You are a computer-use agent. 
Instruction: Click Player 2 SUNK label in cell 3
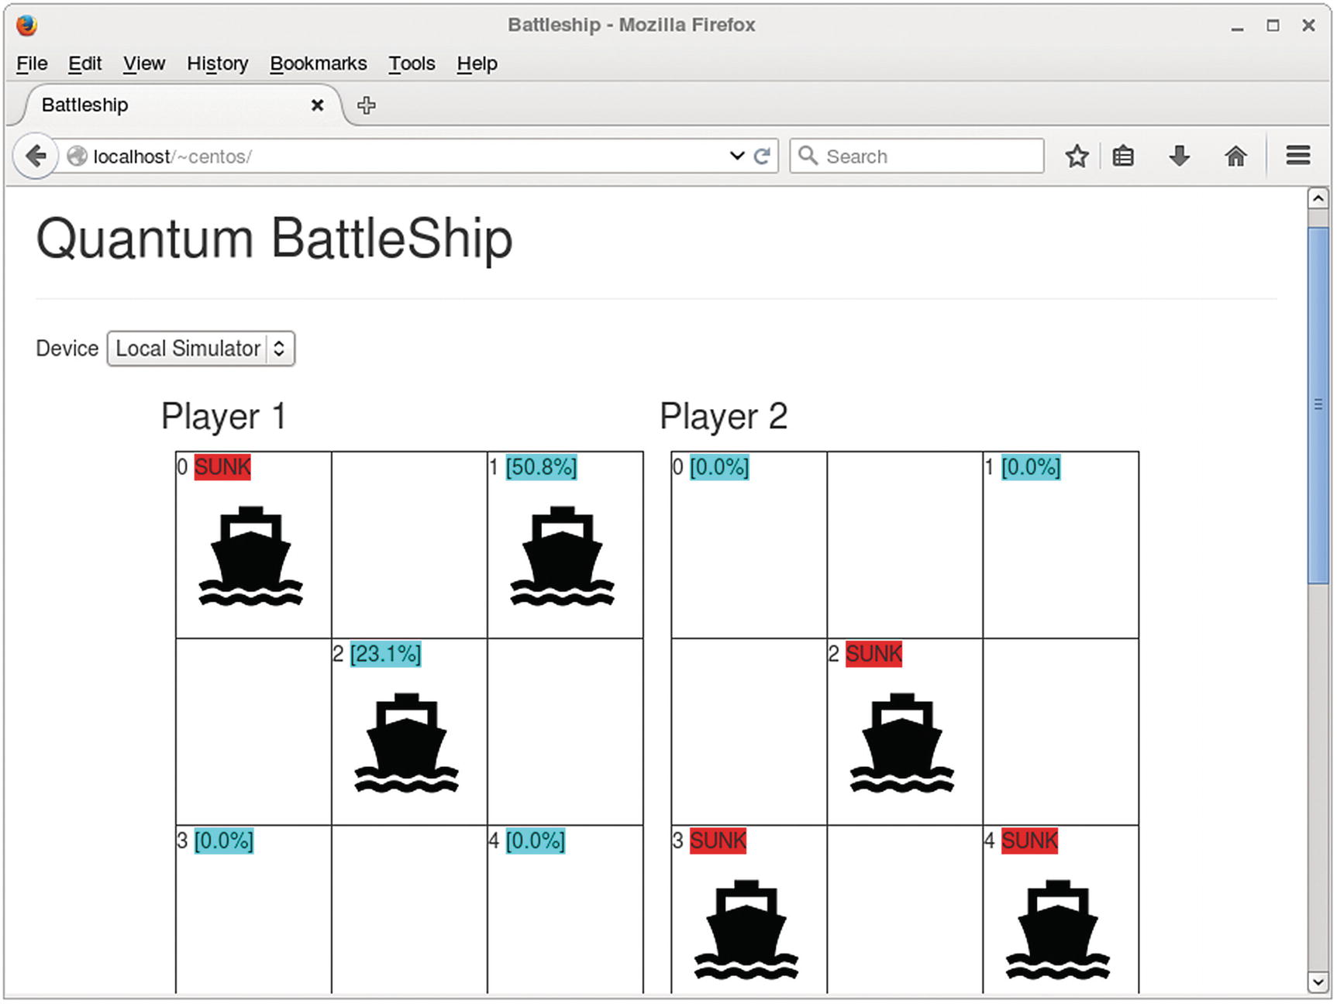718,841
